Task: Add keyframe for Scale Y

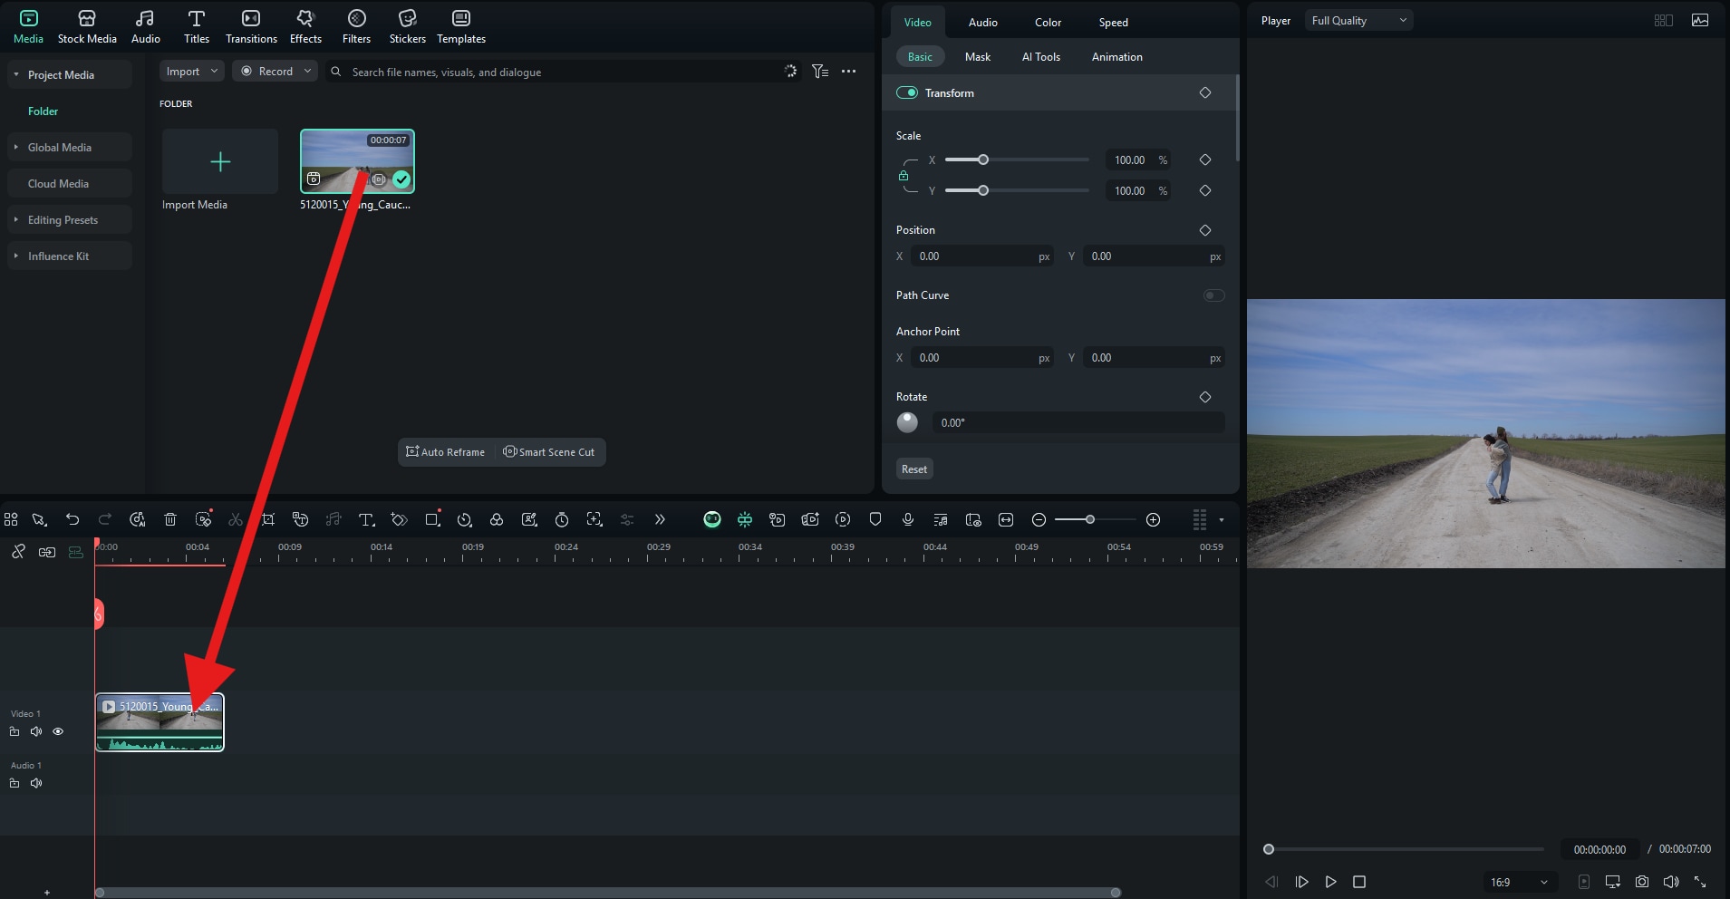Action: (1205, 190)
